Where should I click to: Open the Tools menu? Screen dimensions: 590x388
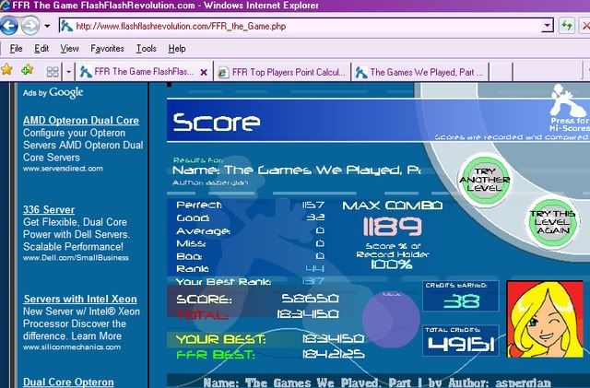tap(146, 48)
